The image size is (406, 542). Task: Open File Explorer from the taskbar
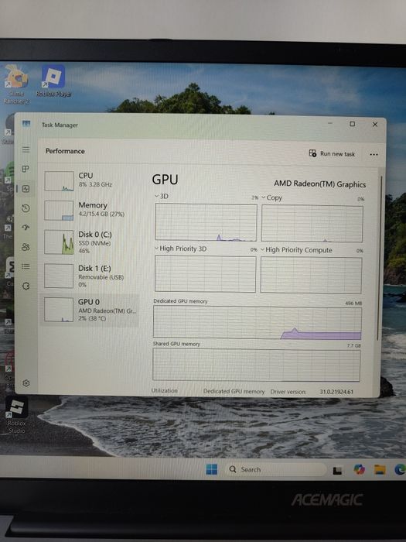pos(380,469)
